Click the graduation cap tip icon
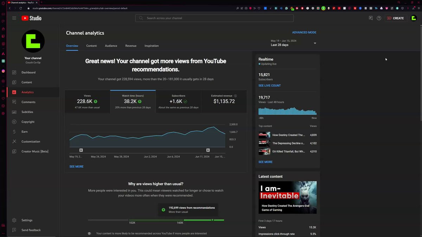The height and width of the screenshot is (237, 422). click(x=89, y=233)
